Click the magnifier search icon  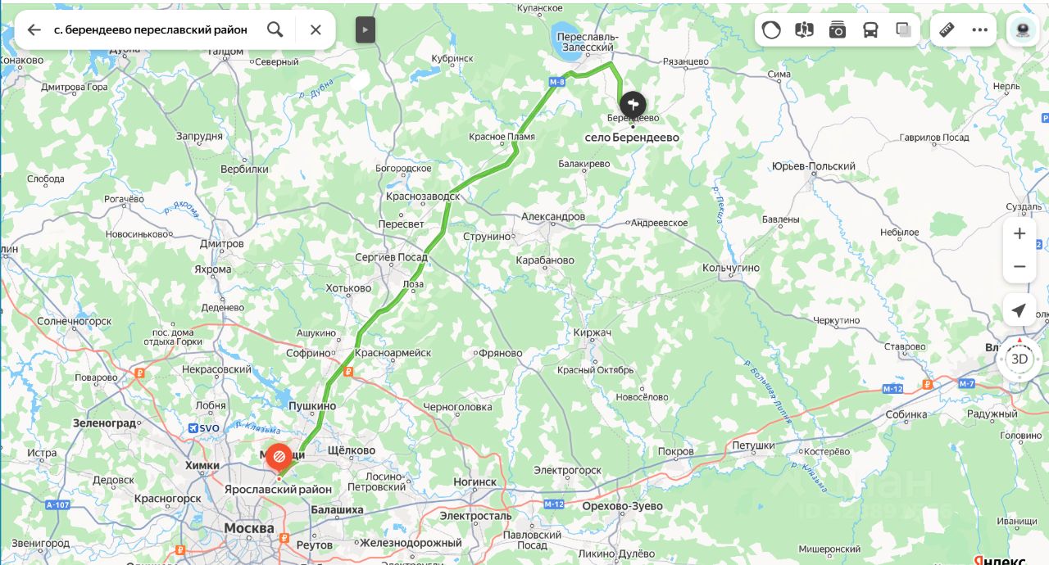coord(275,29)
